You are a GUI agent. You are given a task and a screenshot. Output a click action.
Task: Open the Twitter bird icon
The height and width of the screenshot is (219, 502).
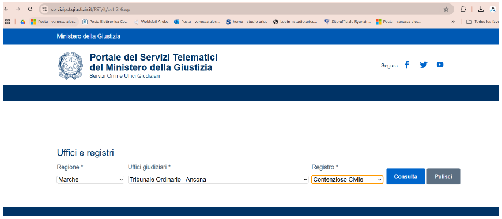click(x=424, y=65)
